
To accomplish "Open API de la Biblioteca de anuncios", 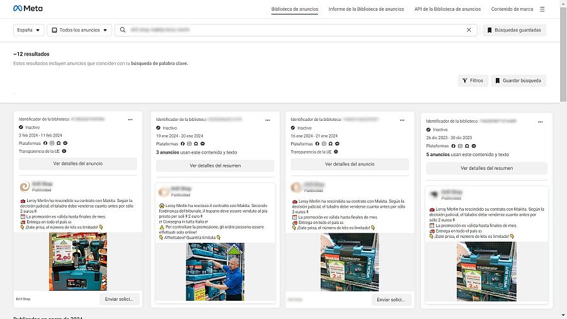I will click(447, 9).
